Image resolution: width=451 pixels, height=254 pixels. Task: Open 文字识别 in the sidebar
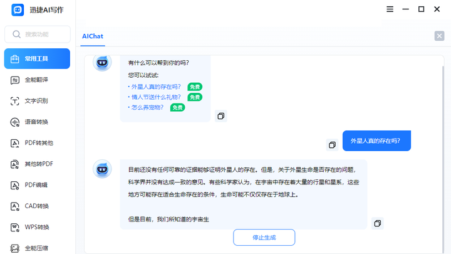tap(37, 101)
